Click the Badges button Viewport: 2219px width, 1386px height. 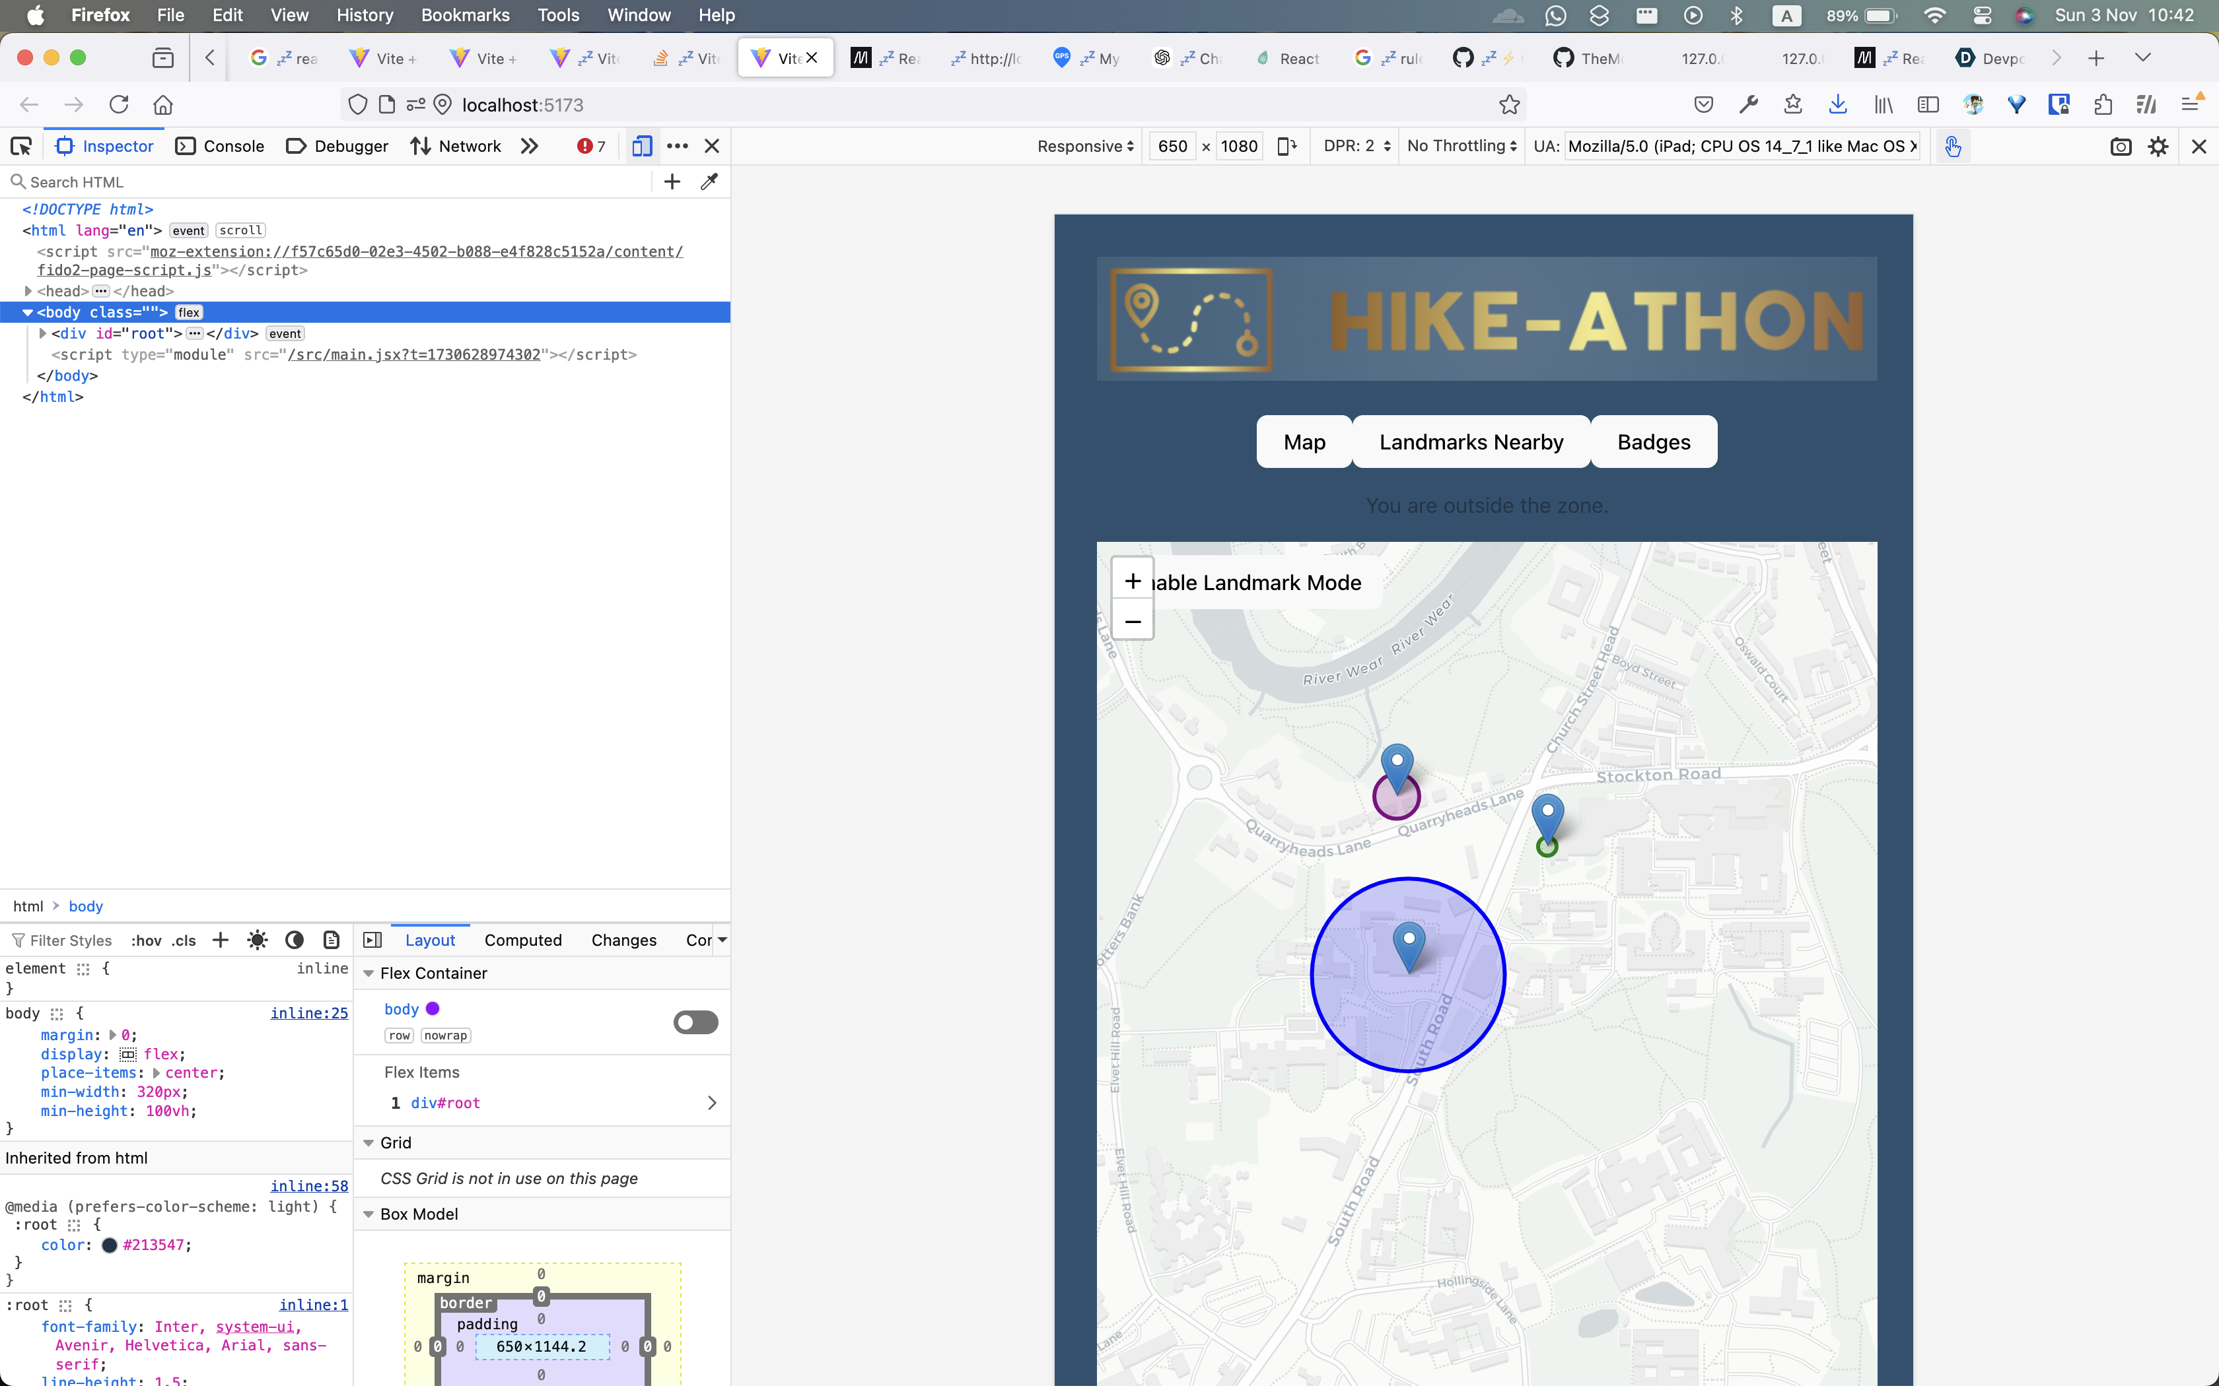coord(1653,442)
